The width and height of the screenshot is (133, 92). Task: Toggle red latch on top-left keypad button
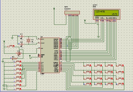click(90, 65)
